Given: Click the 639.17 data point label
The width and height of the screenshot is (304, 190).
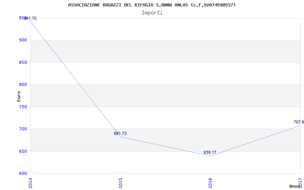Looking at the screenshot, I should (210, 152).
